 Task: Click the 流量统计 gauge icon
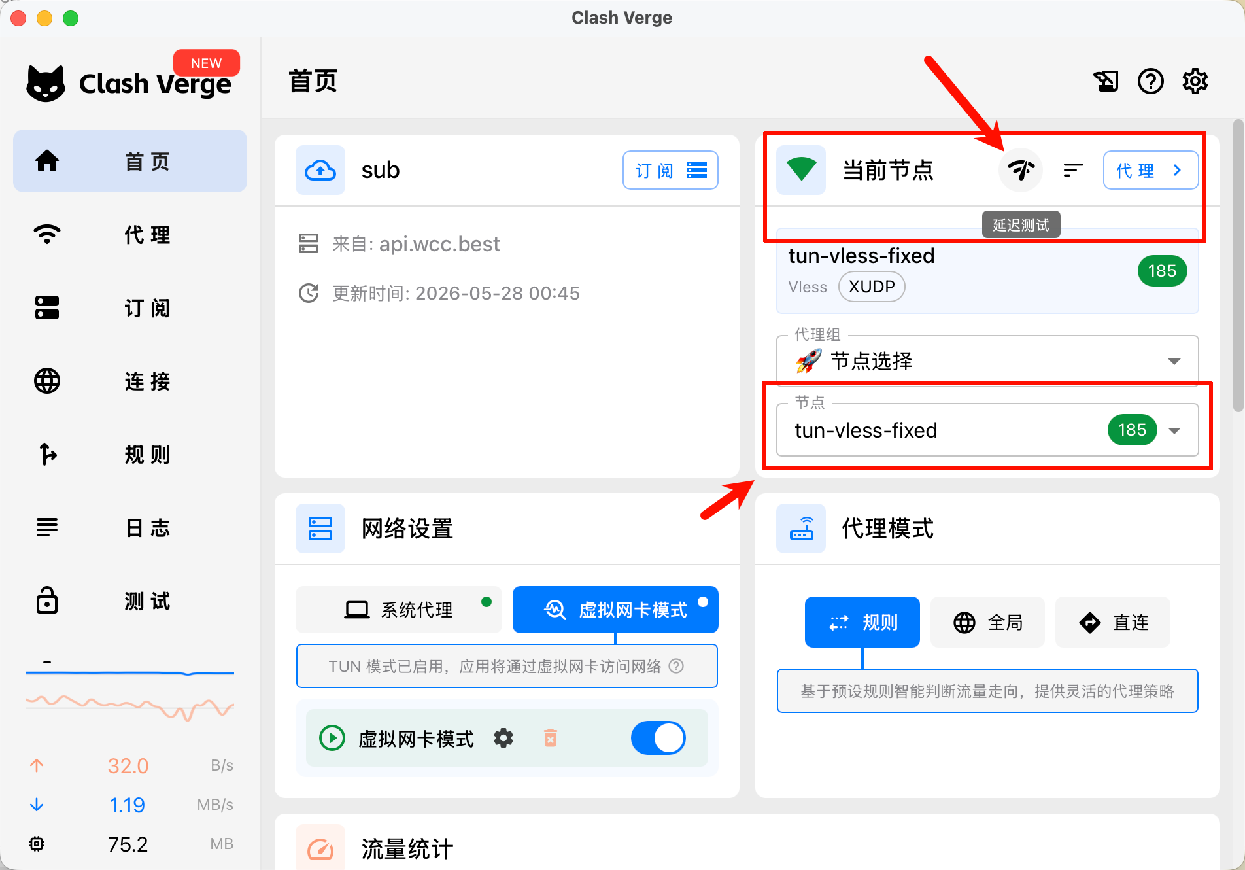click(x=320, y=848)
